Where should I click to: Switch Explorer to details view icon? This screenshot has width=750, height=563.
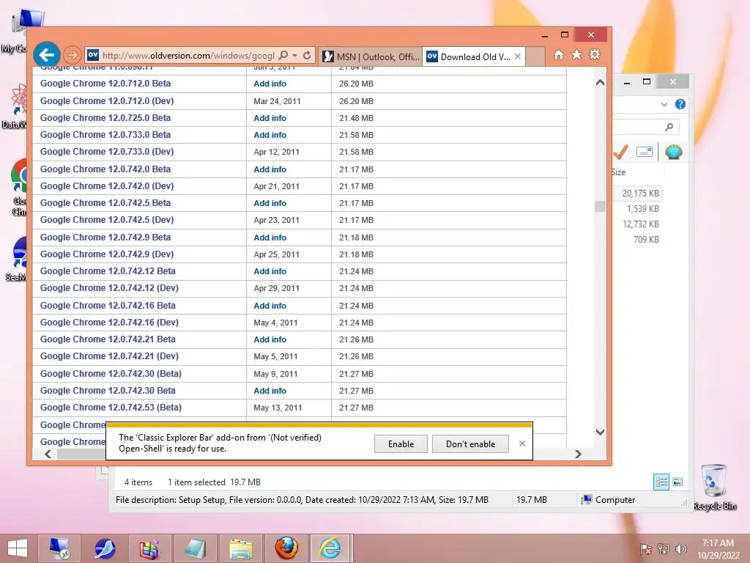pyautogui.click(x=661, y=482)
